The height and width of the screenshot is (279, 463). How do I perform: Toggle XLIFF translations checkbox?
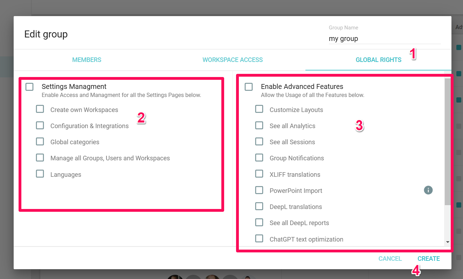tap(259, 174)
